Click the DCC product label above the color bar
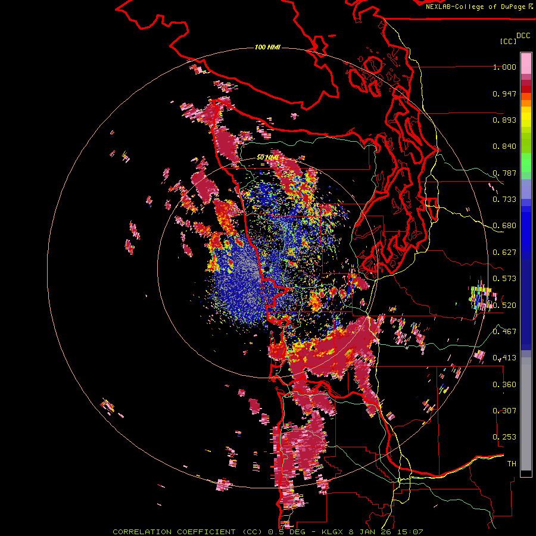Screen dimensions: 536x536 pyautogui.click(x=523, y=36)
